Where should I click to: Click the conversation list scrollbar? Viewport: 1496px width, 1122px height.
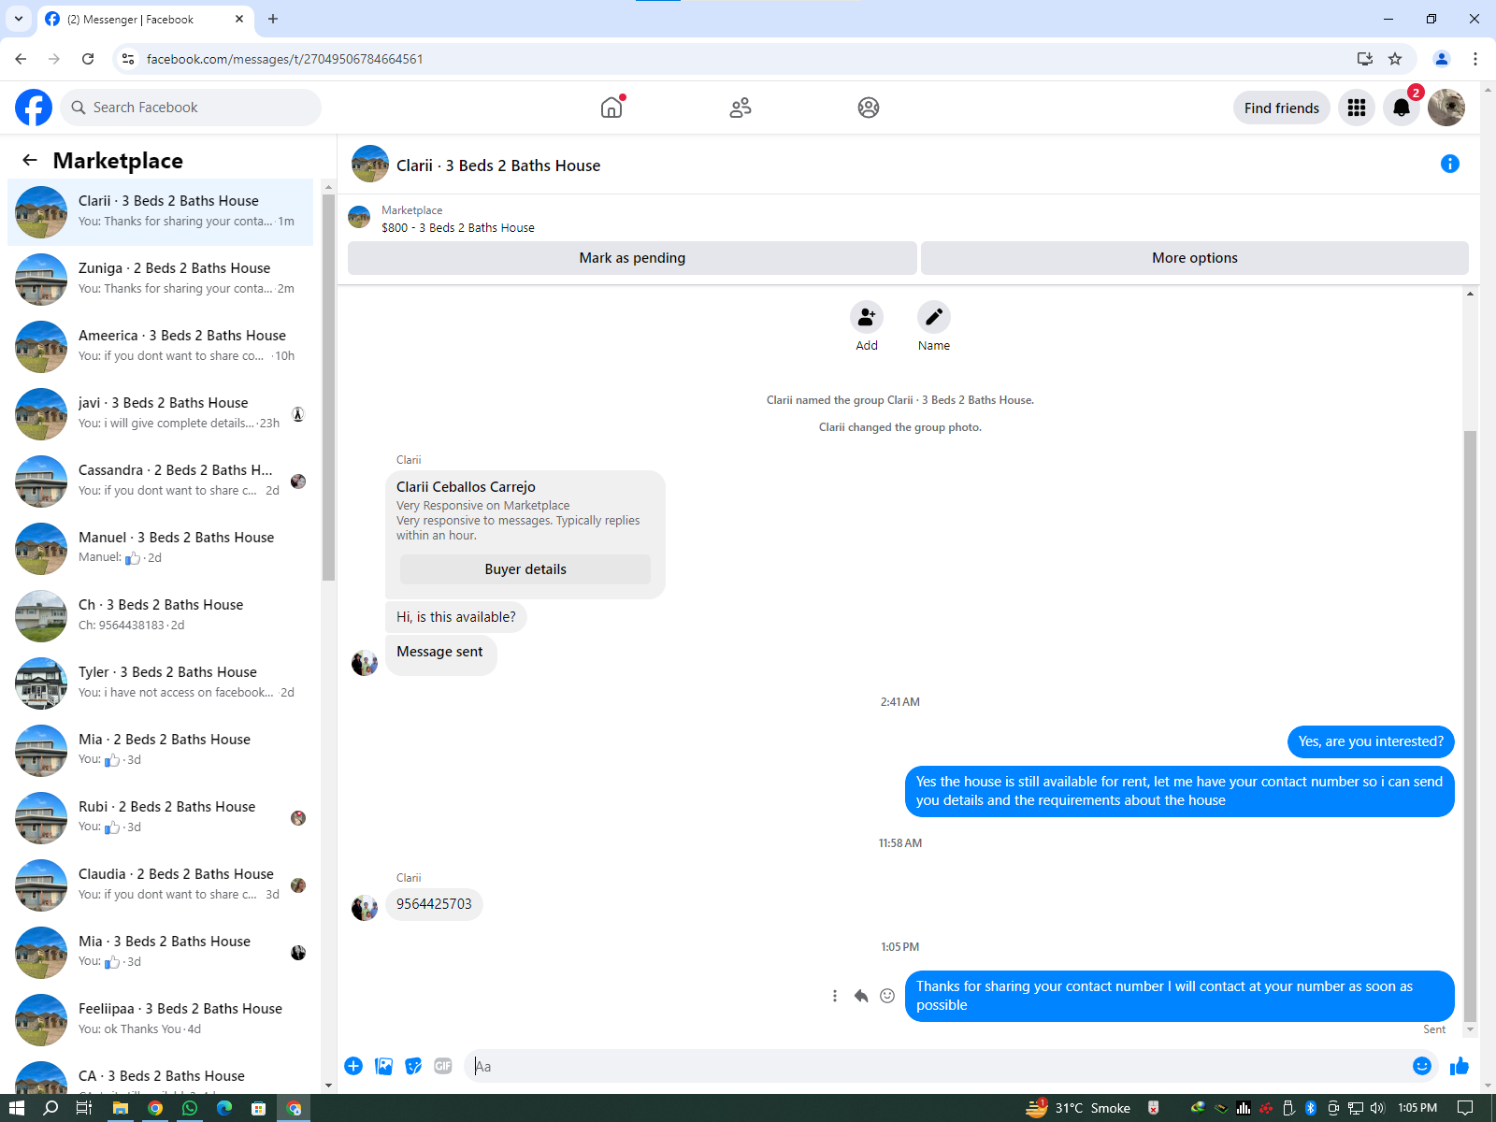tap(328, 388)
